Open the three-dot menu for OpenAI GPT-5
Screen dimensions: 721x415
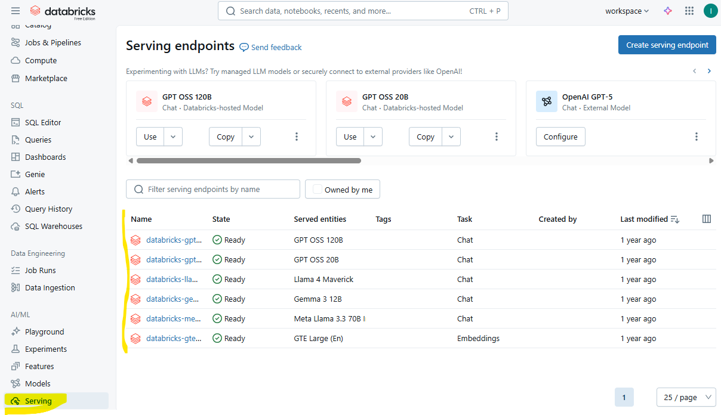point(697,137)
